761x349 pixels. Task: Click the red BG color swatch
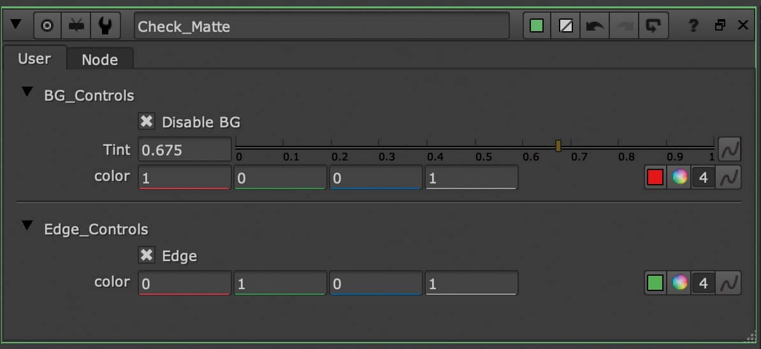655,178
